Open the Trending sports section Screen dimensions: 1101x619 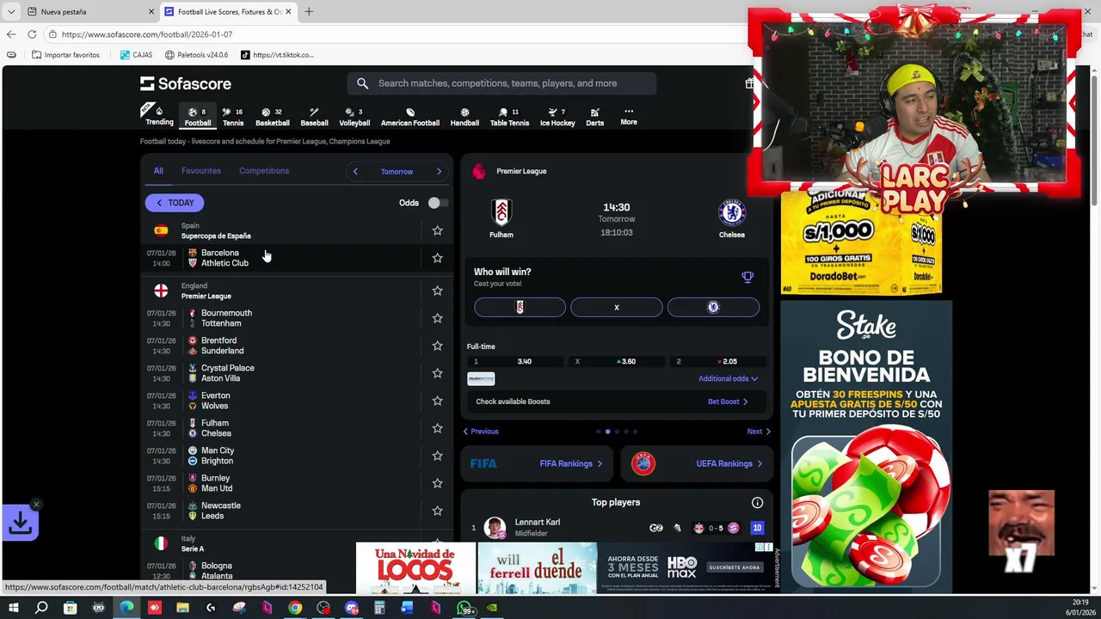coord(159,115)
